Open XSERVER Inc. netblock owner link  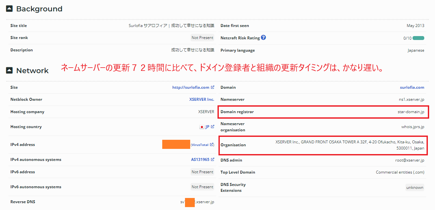click(x=202, y=99)
